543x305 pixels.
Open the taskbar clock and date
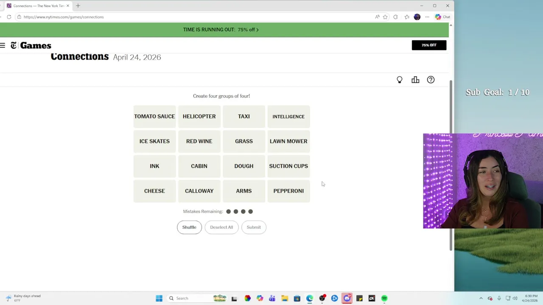(x=531, y=298)
